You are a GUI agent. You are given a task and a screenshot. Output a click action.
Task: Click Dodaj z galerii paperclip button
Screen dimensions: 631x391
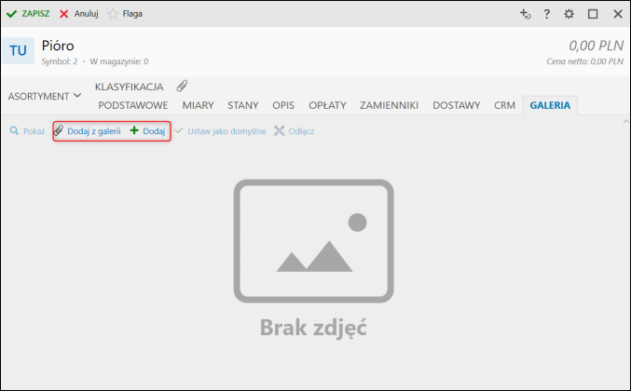click(x=88, y=131)
